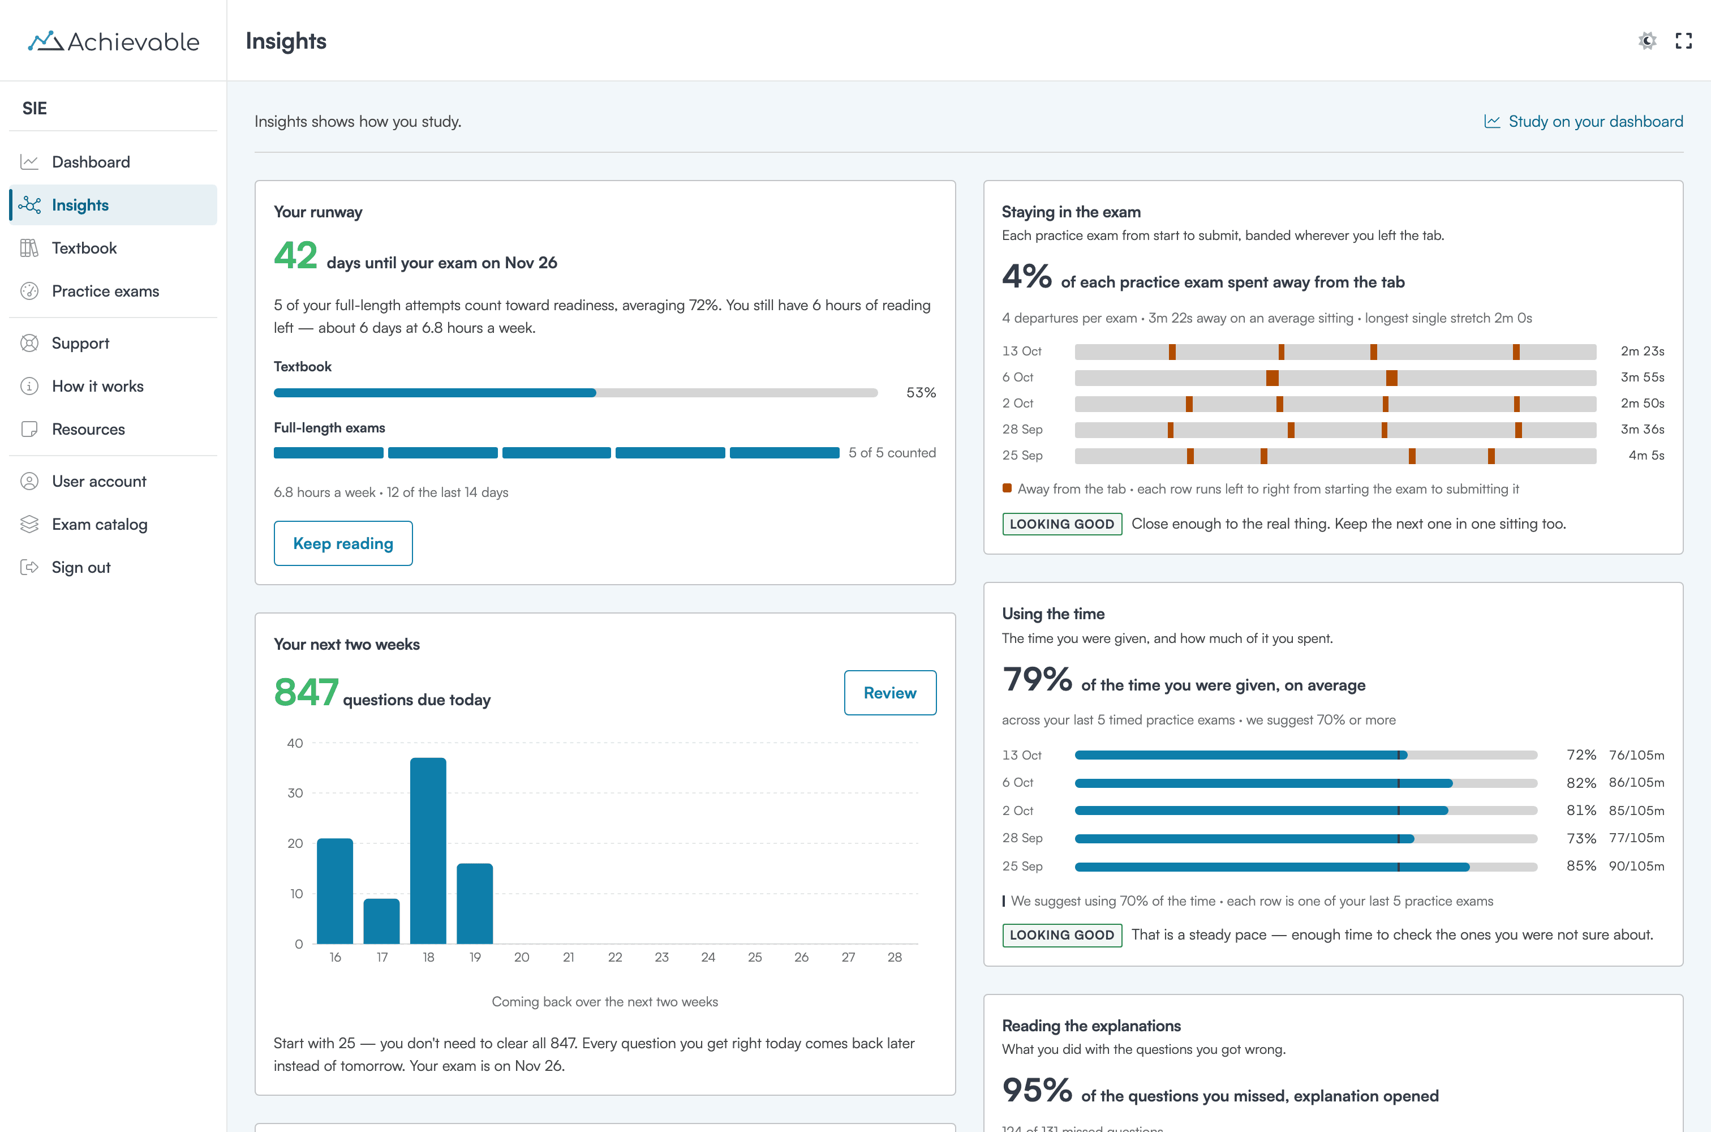
Task: Click the first Full-length exams segment bar
Action: click(x=328, y=453)
